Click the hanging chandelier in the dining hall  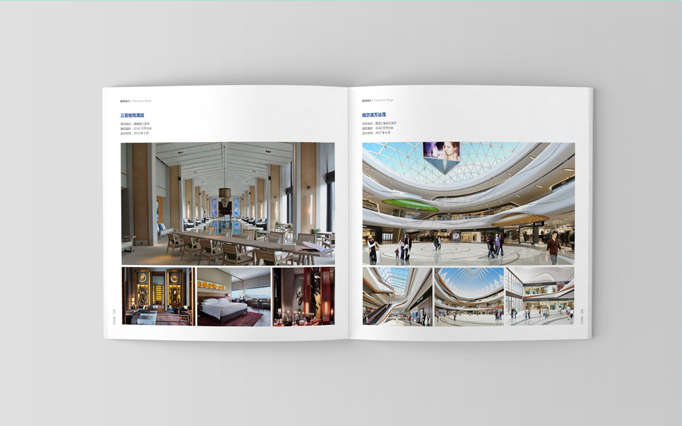pyautogui.click(x=225, y=193)
